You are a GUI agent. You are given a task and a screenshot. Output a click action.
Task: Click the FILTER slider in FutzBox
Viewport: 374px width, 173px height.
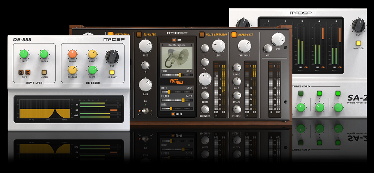click(177, 100)
